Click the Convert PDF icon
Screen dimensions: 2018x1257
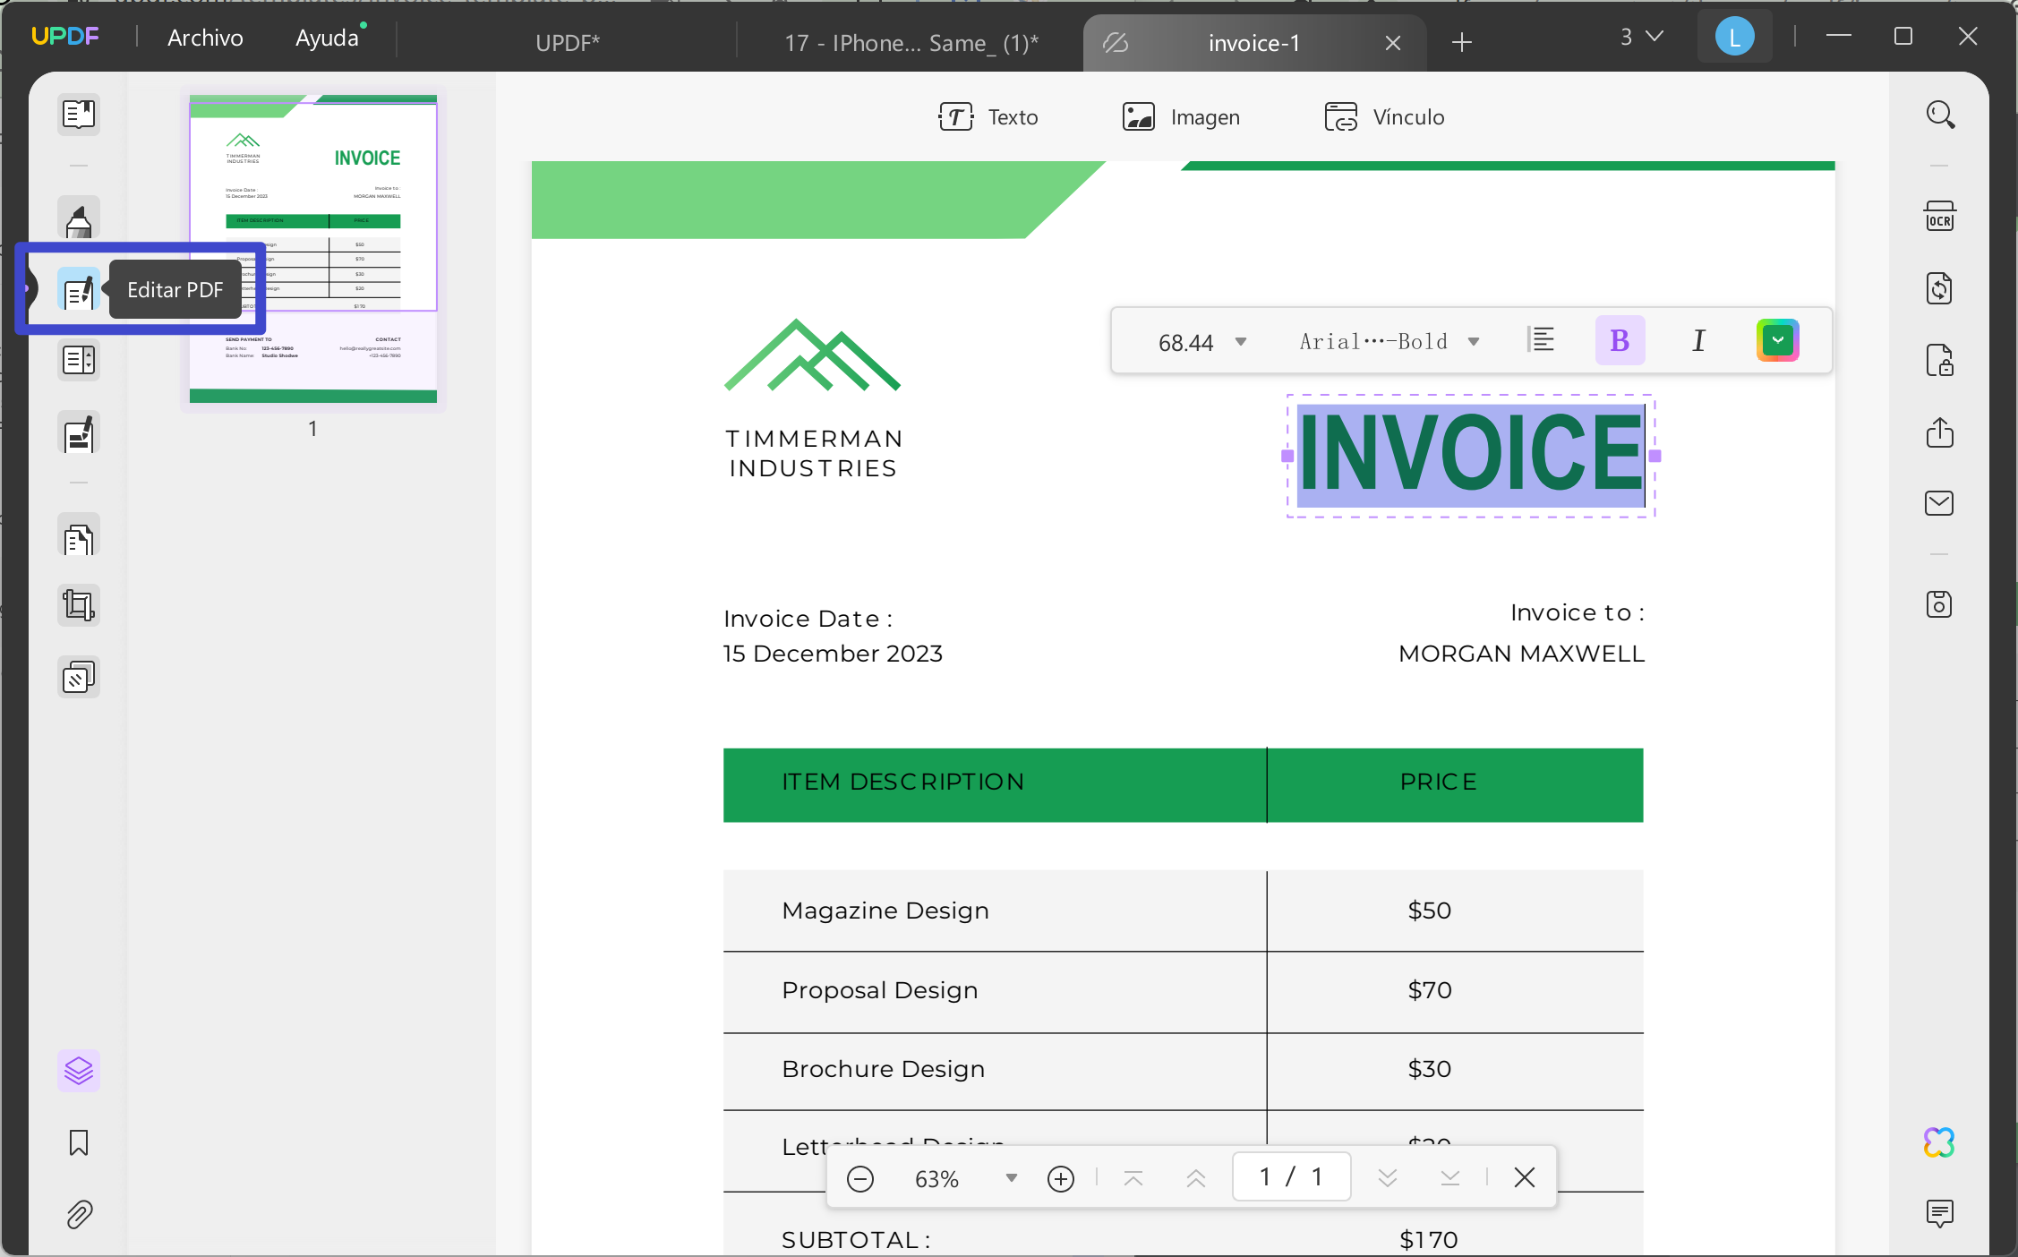(1939, 288)
